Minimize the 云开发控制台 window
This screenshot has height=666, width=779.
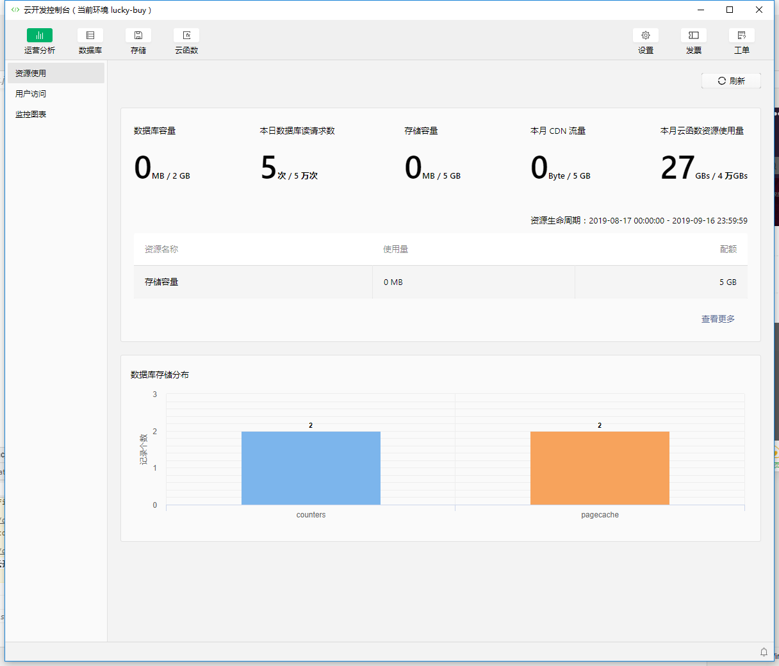701,10
